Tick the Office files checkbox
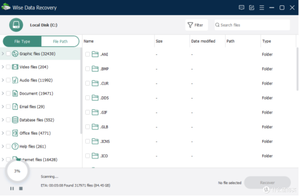Viewport: 299px width, 196px height. [x=8, y=133]
